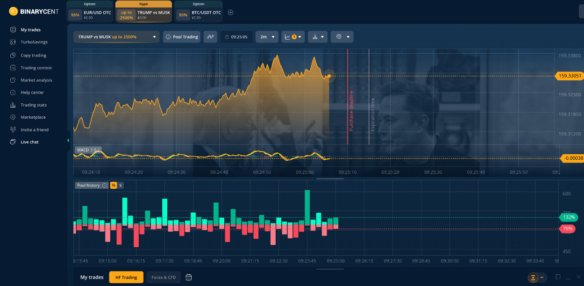Select the HF Trading tab
This screenshot has height=286, width=584.
click(x=126, y=277)
